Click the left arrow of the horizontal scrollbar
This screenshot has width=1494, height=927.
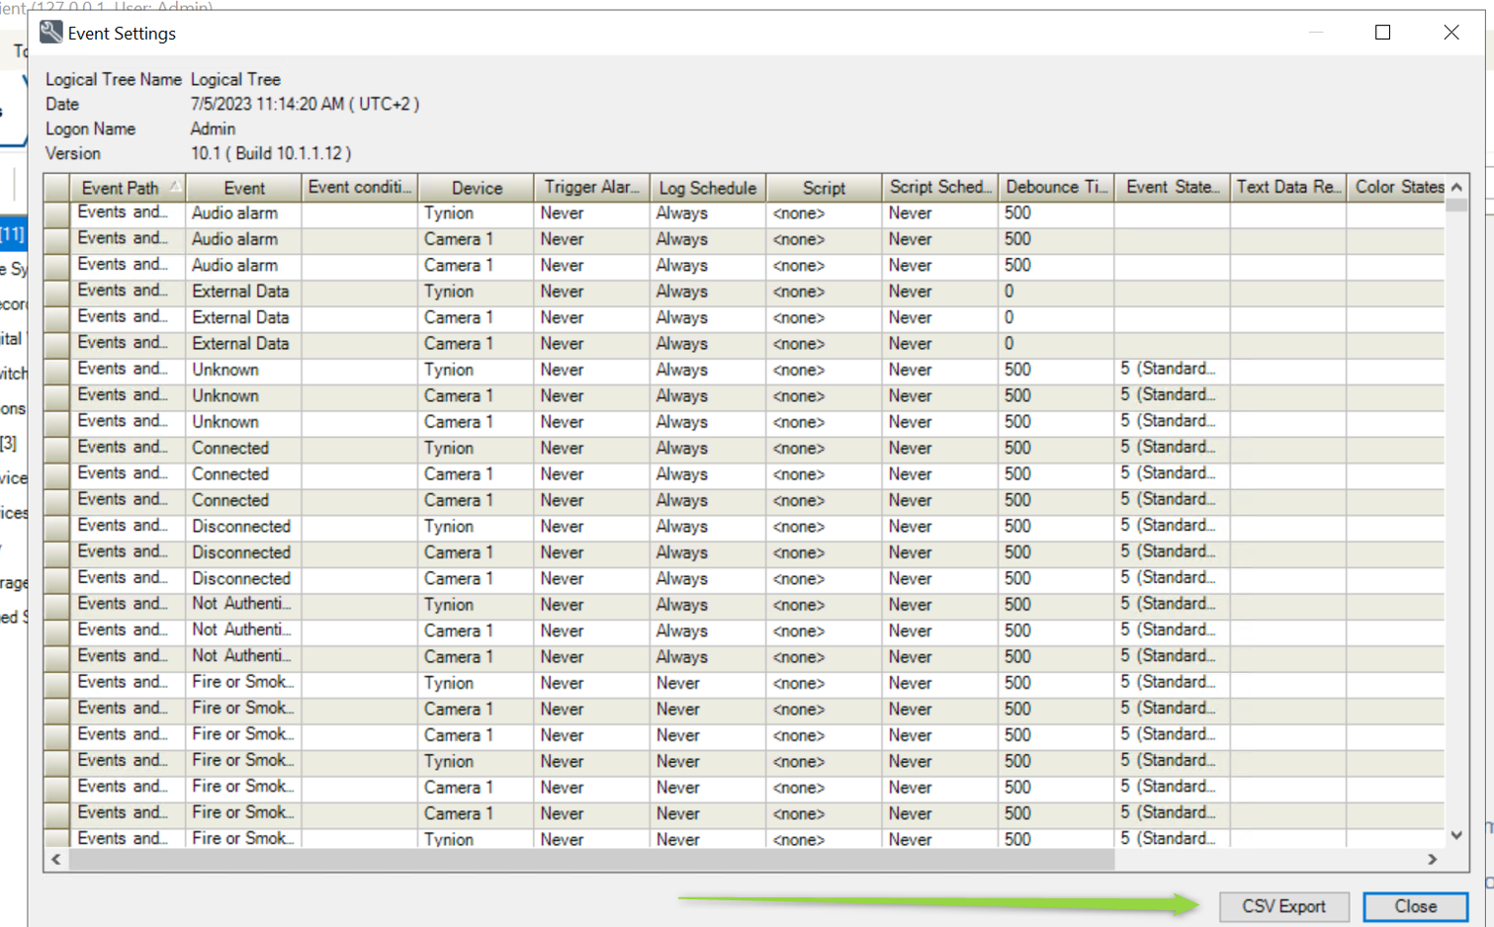click(x=56, y=860)
